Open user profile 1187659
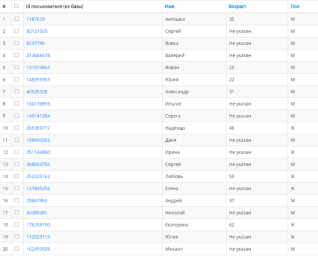The image size is (318, 256). [36, 19]
